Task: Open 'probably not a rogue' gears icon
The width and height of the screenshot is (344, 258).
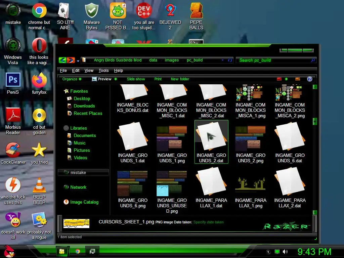Action: click(39, 226)
